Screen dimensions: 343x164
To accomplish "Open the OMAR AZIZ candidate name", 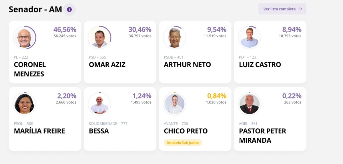I will click(x=107, y=65).
